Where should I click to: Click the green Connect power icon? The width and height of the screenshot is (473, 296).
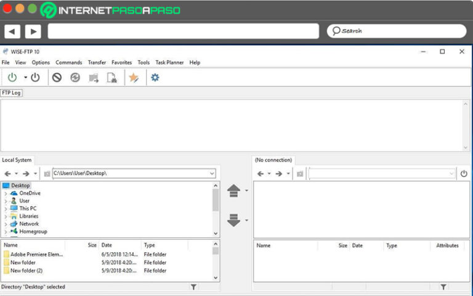click(x=12, y=77)
